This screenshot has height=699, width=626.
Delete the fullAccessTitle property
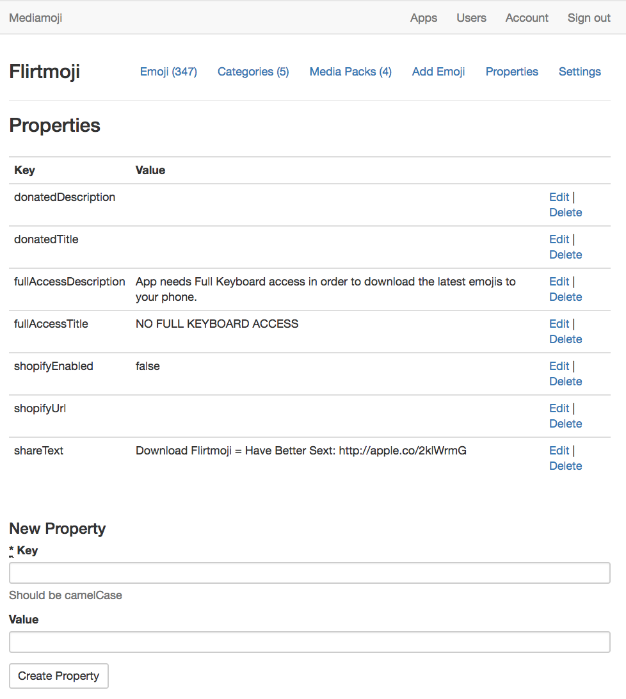point(565,339)
